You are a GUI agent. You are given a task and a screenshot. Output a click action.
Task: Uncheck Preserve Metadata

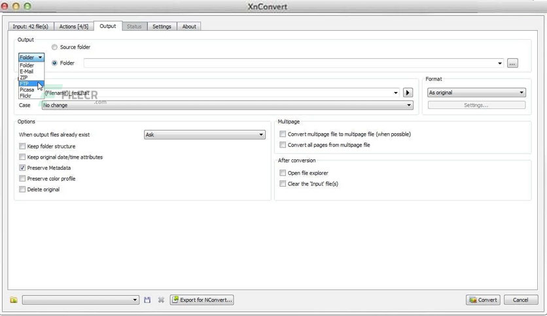click(22, 168)
